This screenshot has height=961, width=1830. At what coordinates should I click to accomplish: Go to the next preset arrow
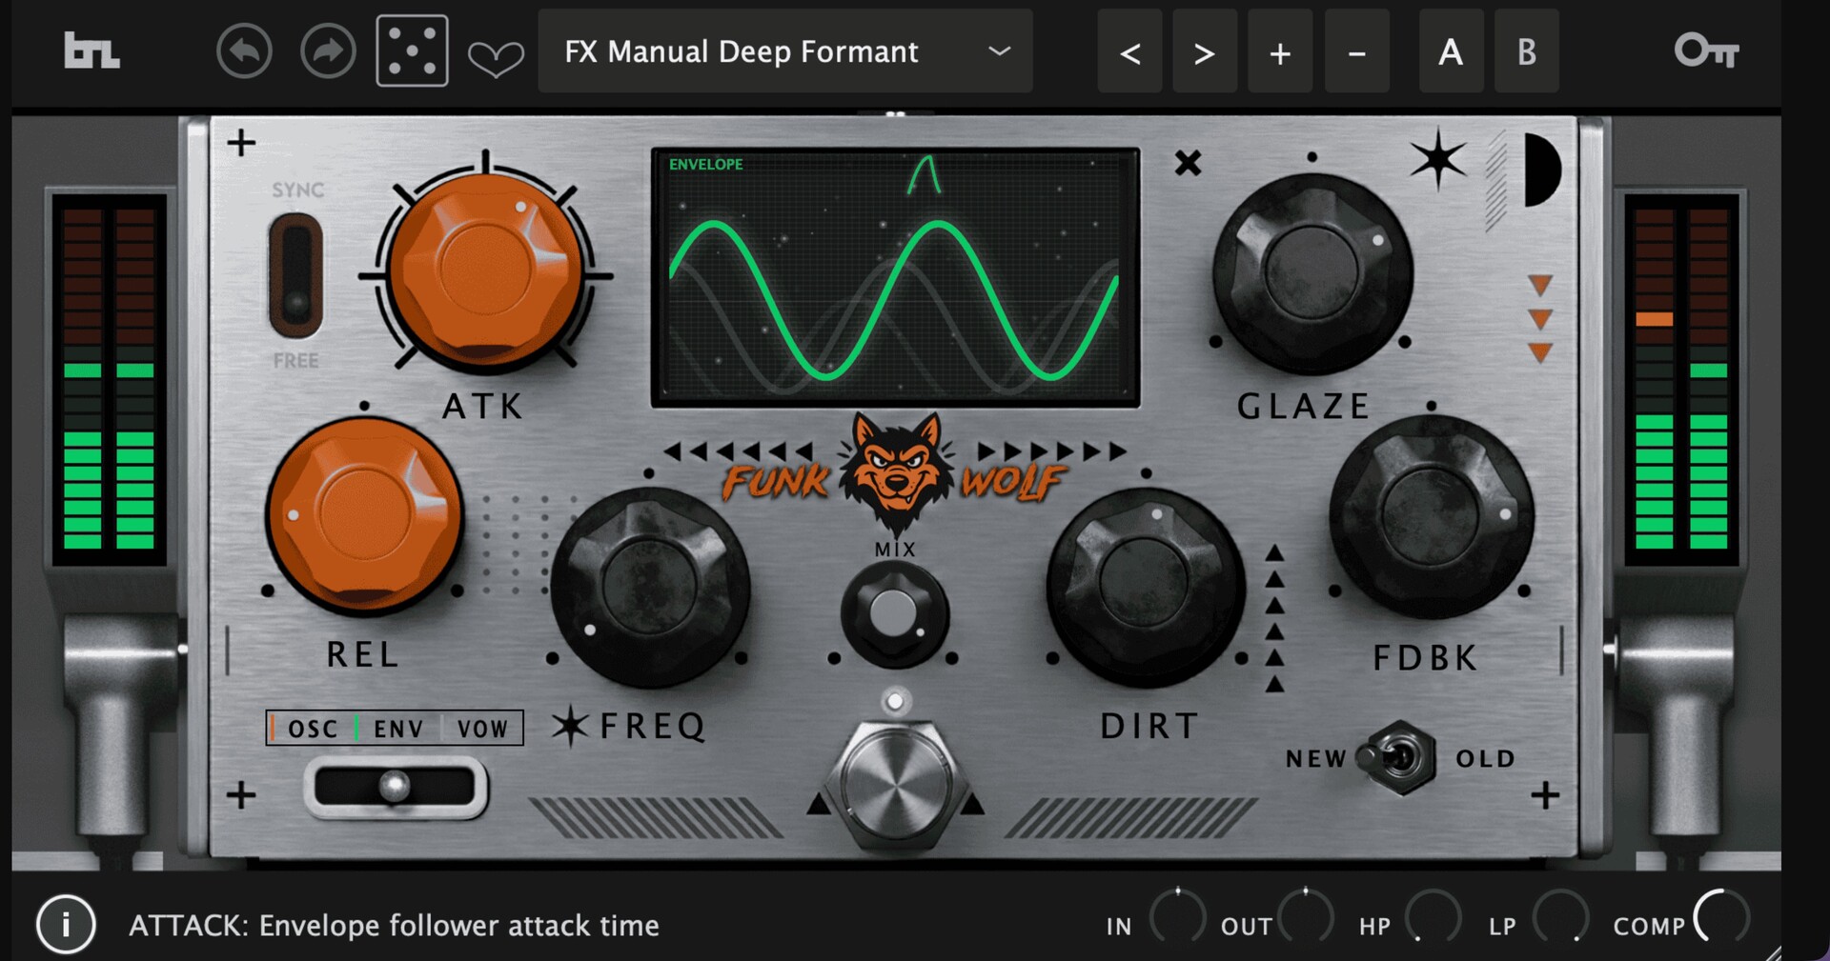[1204, 52]
